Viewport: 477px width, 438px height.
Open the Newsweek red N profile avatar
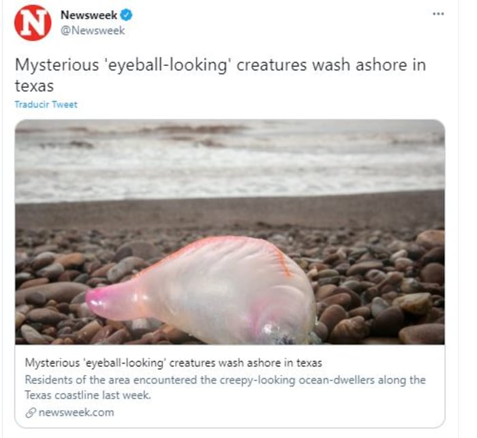(33, 22)
